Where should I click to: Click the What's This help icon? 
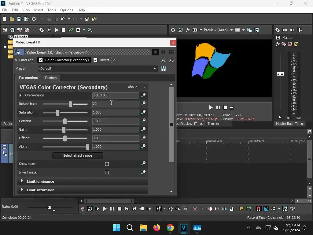tap(94, 19)
